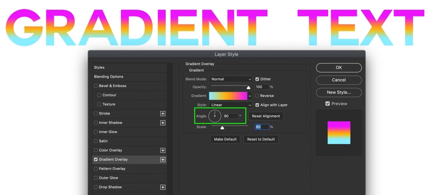Open Blending Options section

130,77
